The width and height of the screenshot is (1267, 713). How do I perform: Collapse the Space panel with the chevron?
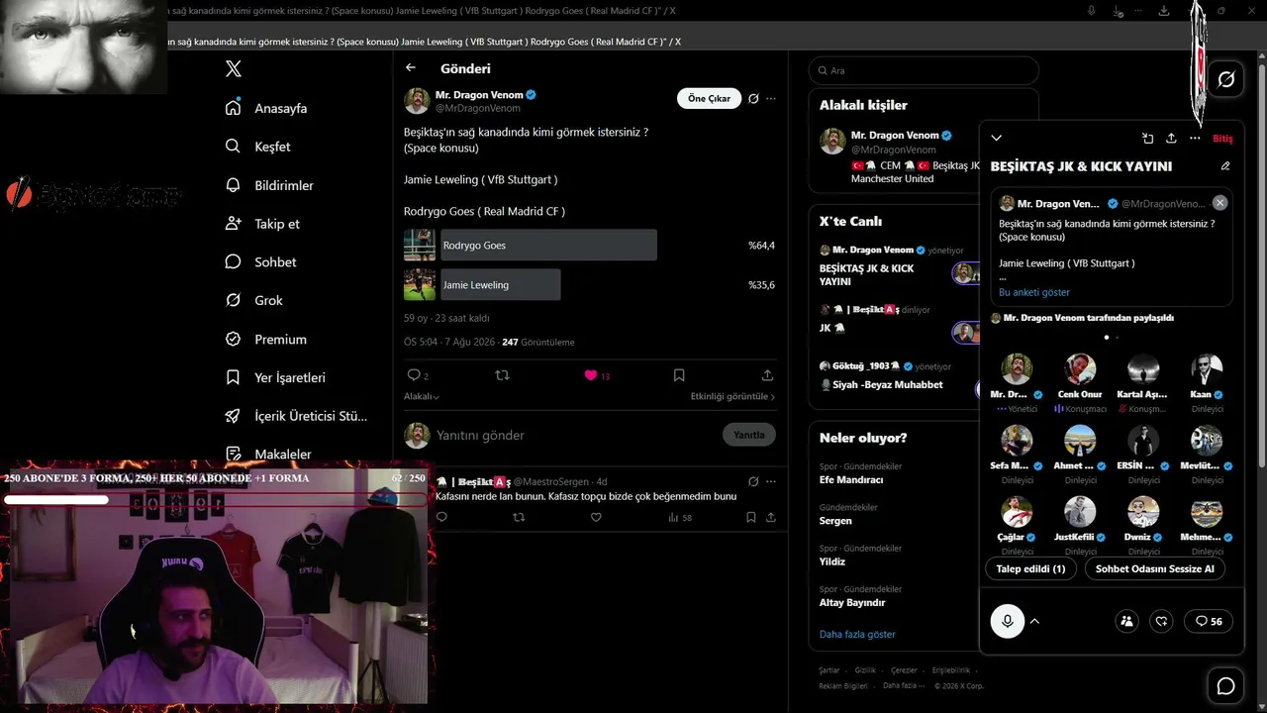(997, 138)
